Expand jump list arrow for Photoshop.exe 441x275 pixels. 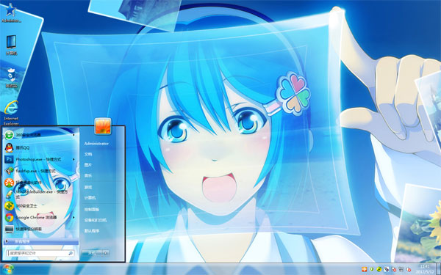pyautogui.click(x=73, y=159)
